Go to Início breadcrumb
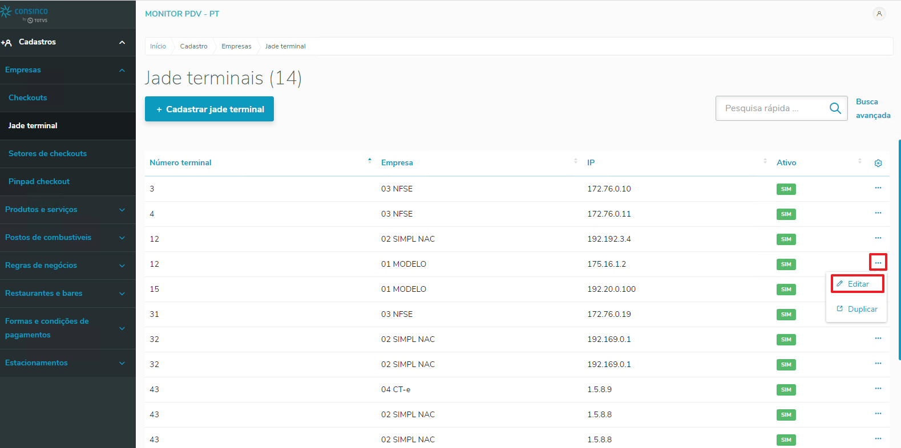The height and width of the screenshot is (448, 901). (x=158, y=46)
